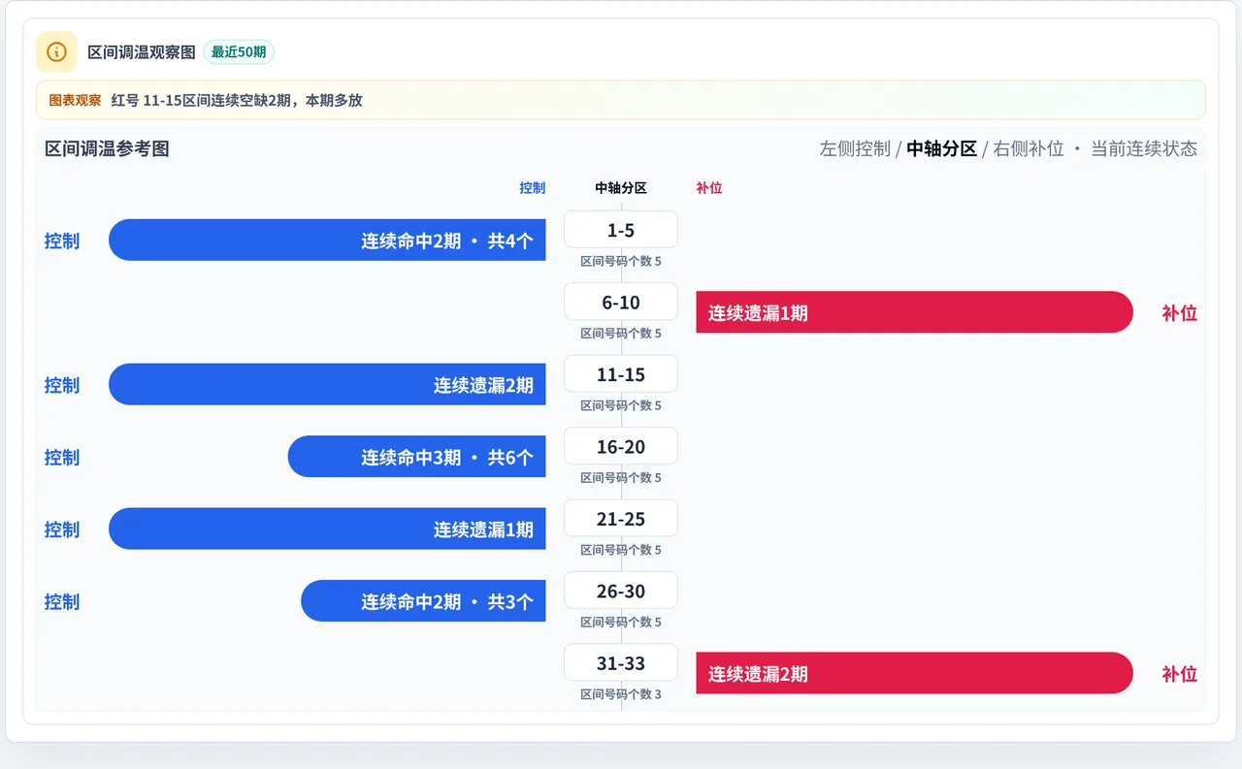Click the 区间调温观察图 title
Image resolution: width=1242 pixels, height=769 pixels.
point(142,51)
